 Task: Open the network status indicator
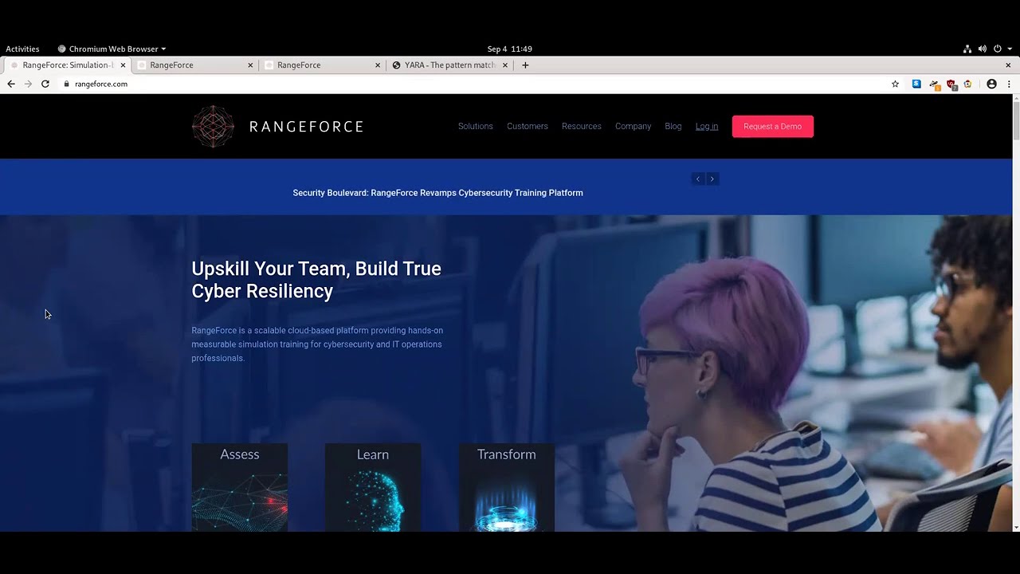[x=967, y=49]
